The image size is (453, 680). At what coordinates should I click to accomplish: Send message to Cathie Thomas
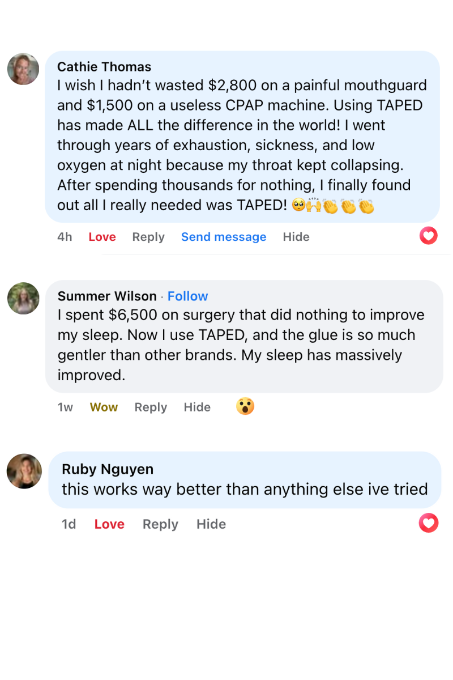click(x=224, y=237)
